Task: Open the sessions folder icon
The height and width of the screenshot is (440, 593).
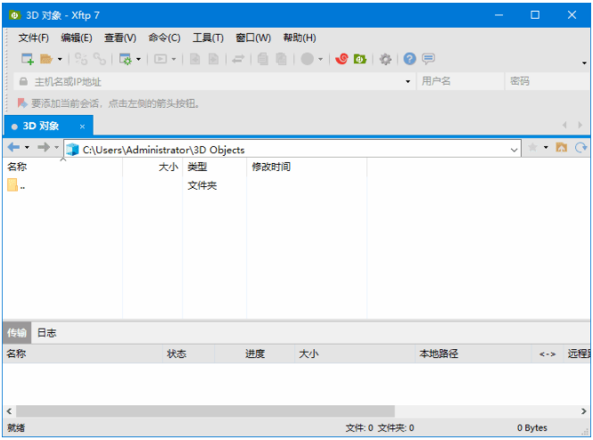Action: tap(46, 59)
